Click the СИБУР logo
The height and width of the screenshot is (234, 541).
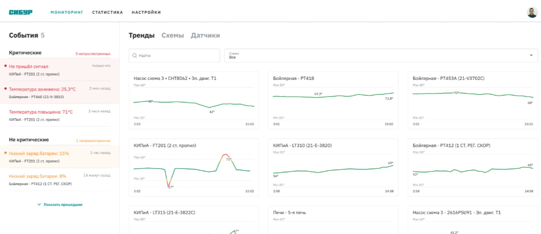(21, 12)
